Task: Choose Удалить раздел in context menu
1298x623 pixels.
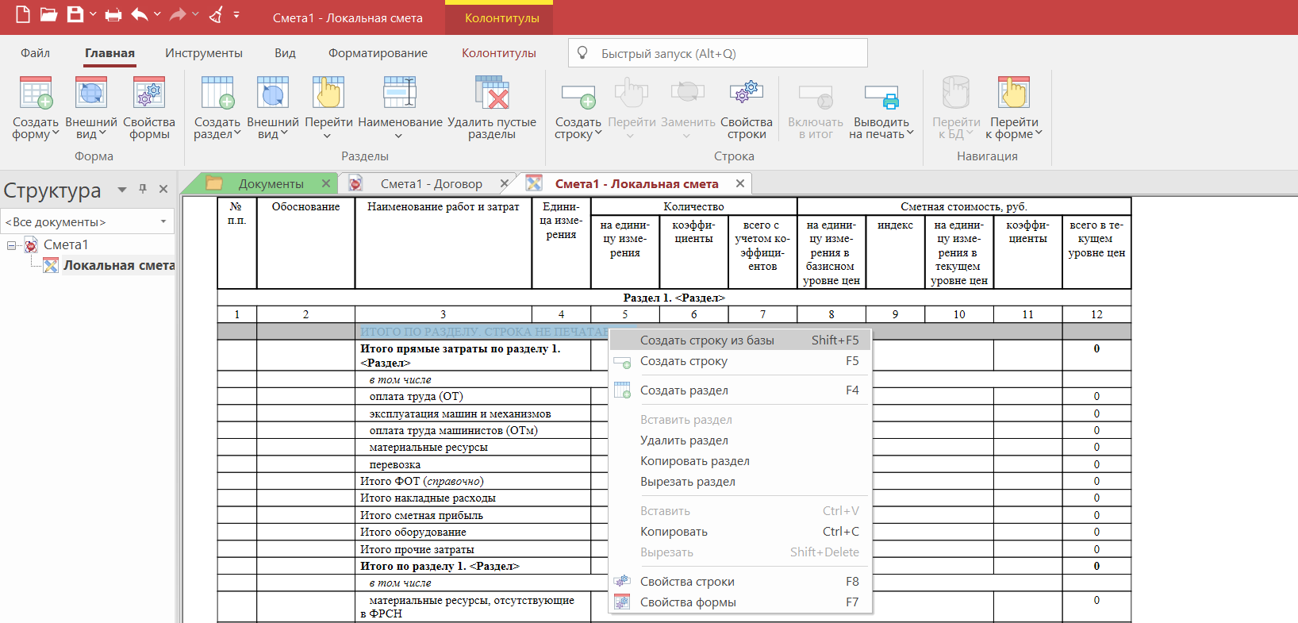Action: pos(740,440)
